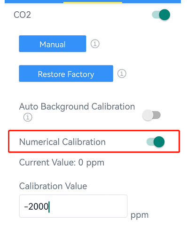Click the Current Value: 0 ppm readout

pyautogui.click(x=62, y=163)
